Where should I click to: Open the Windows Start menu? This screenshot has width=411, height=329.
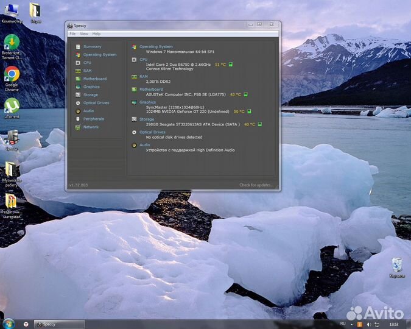pyautogui.click(x=9, y=324)
